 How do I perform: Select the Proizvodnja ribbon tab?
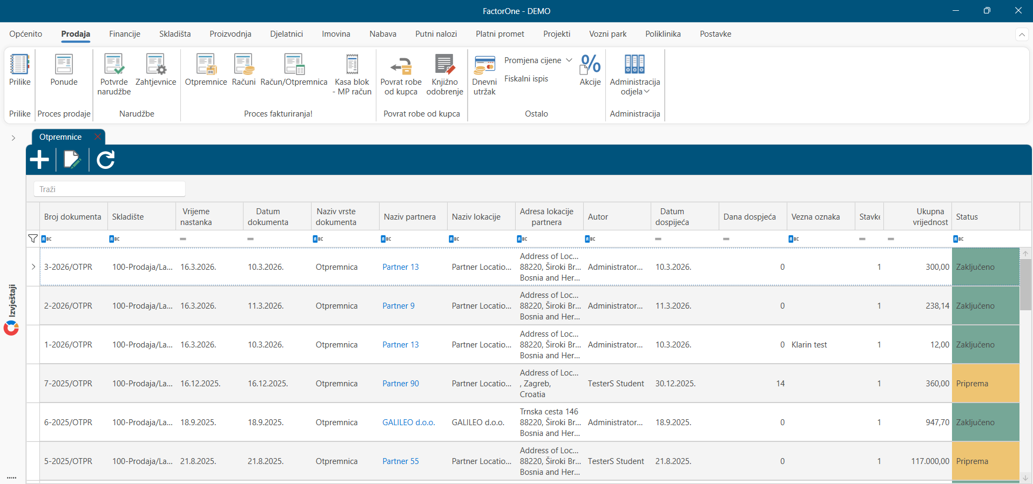[x=231, y=34]
